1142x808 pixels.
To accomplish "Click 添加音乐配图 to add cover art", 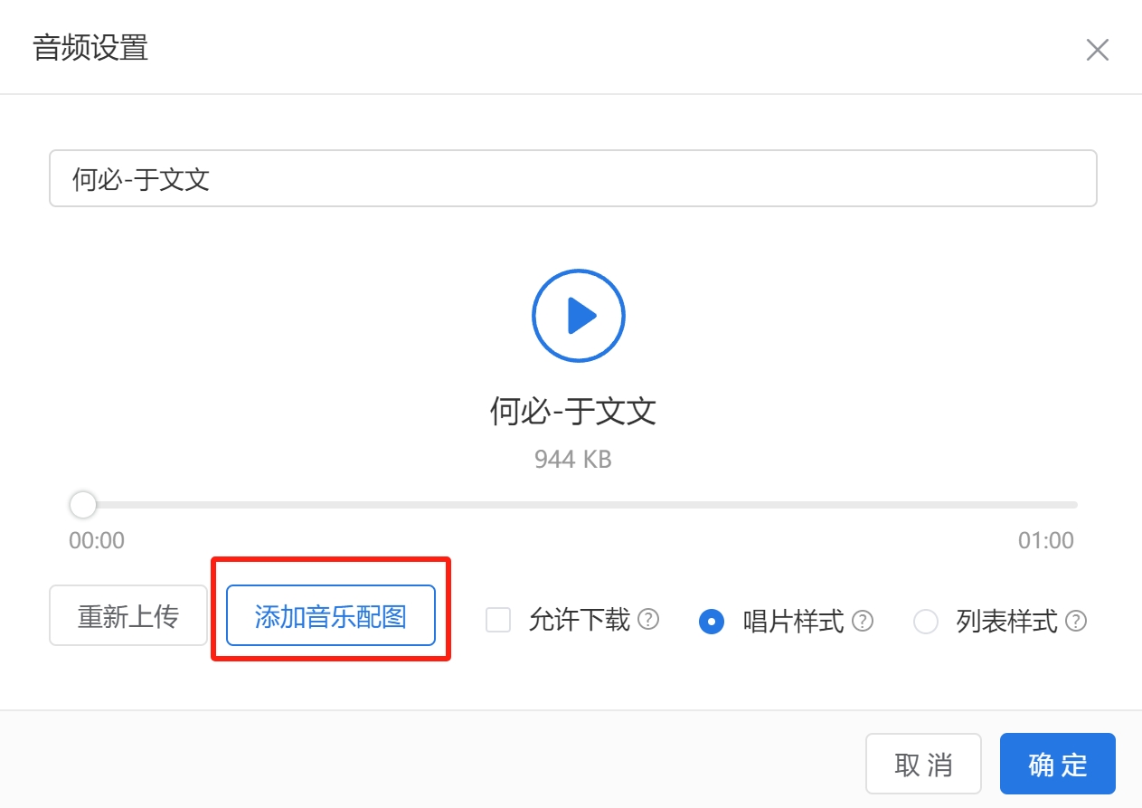I will 331,615.
